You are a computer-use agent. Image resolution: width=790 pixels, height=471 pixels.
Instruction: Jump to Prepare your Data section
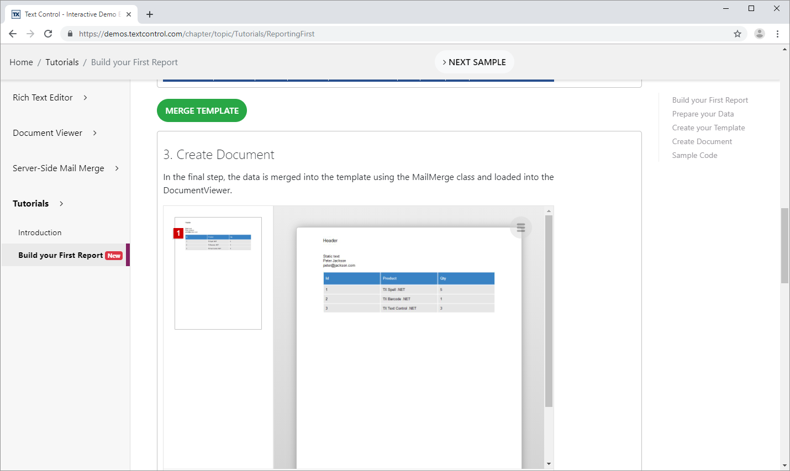703,114
